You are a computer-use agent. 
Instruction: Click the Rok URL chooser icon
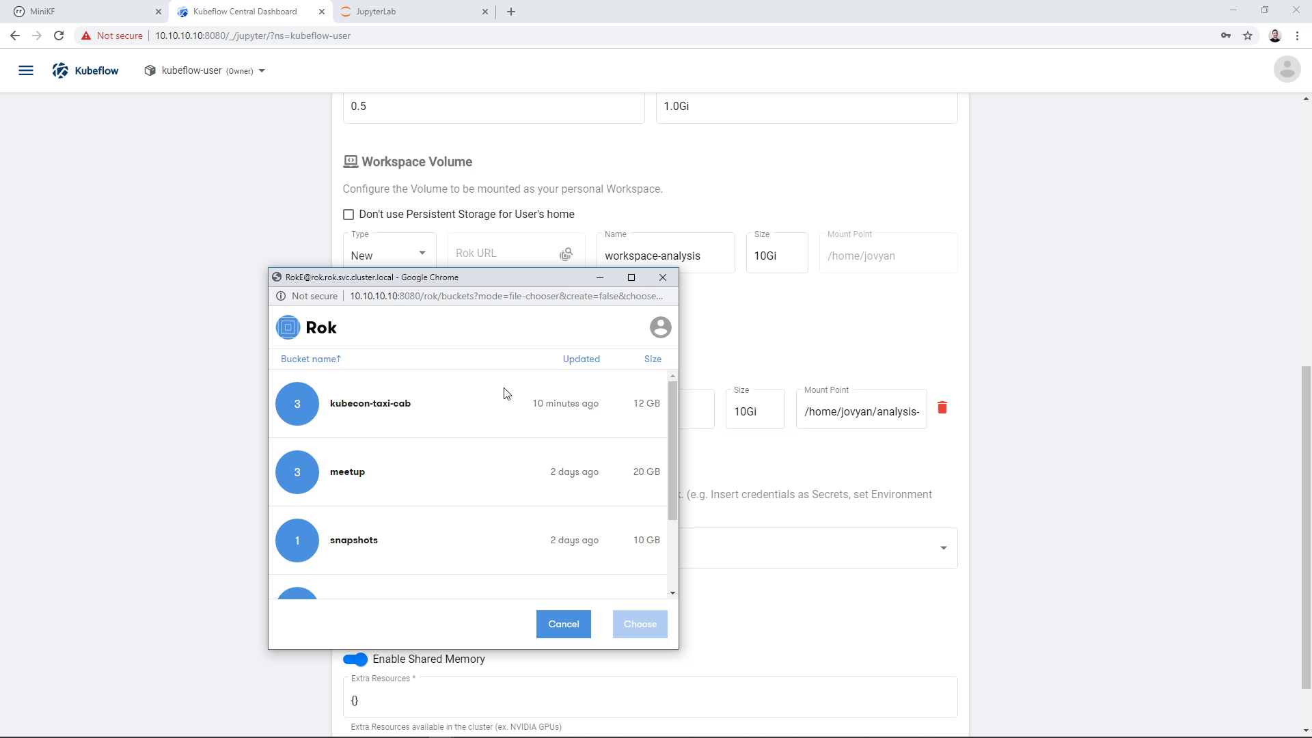(x=566, y=254)
